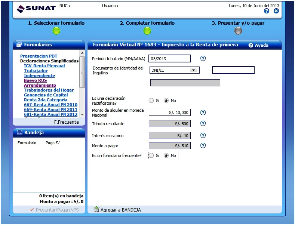Click the Formularios list scrollbar thumb
295x225 pixels.
(82, 72)
